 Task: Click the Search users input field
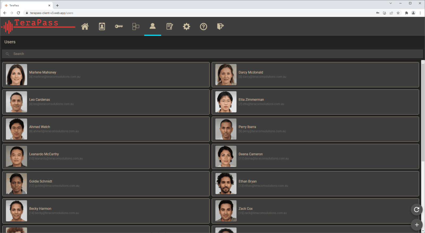[x=212, y=54]
